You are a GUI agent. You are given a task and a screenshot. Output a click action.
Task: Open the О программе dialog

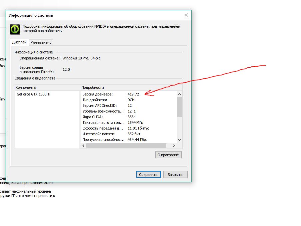coord(168,155)
